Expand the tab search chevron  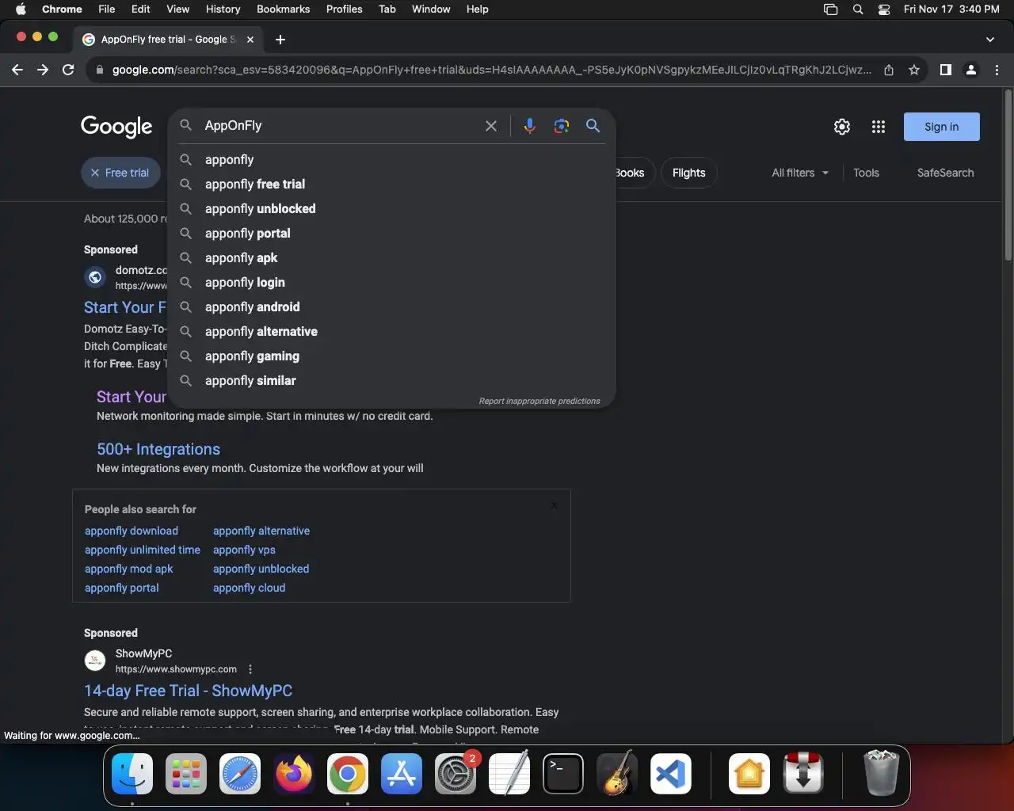(989, 39)
